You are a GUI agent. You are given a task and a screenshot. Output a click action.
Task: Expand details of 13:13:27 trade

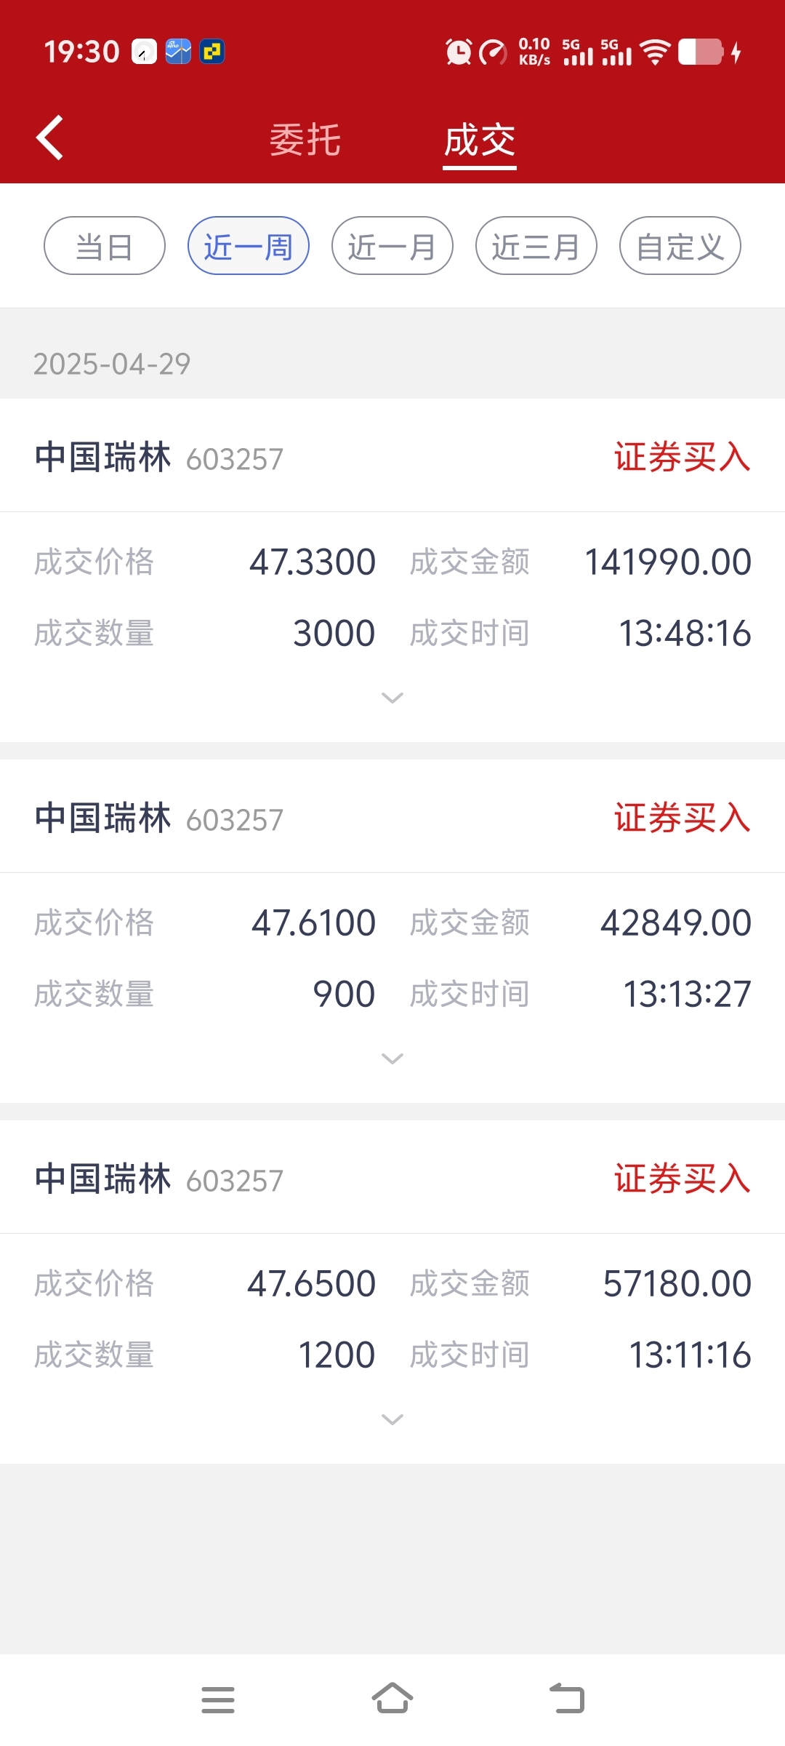[392, 1059]
